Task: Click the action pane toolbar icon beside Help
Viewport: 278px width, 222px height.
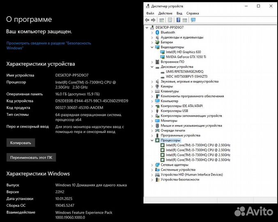Action: tap(185, 20)
